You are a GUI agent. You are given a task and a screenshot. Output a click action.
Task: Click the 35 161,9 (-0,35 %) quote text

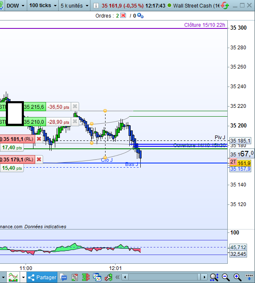(x=123, y=6)
